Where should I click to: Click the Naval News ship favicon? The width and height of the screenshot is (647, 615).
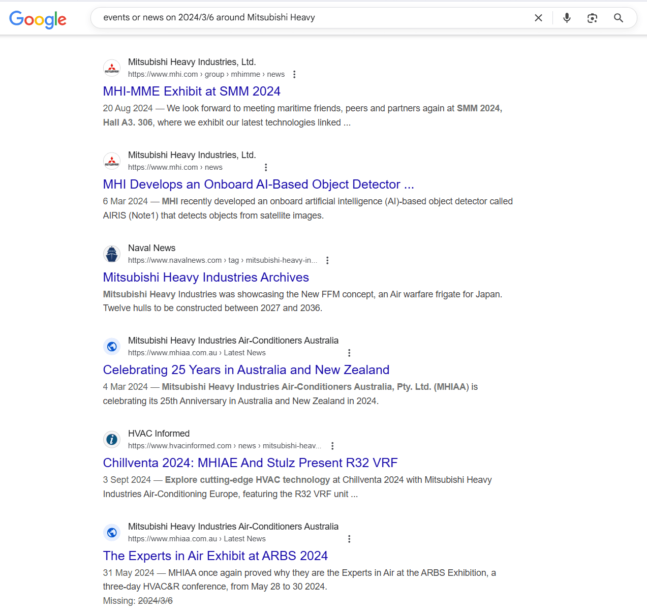click(112, 254)
